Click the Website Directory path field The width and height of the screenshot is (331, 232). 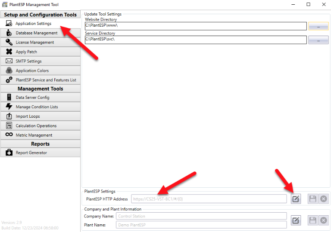(x=196, y=26)
